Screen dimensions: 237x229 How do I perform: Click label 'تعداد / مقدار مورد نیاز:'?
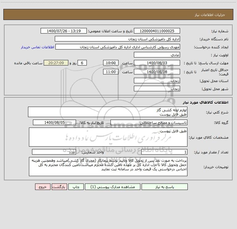coord(211,152)
